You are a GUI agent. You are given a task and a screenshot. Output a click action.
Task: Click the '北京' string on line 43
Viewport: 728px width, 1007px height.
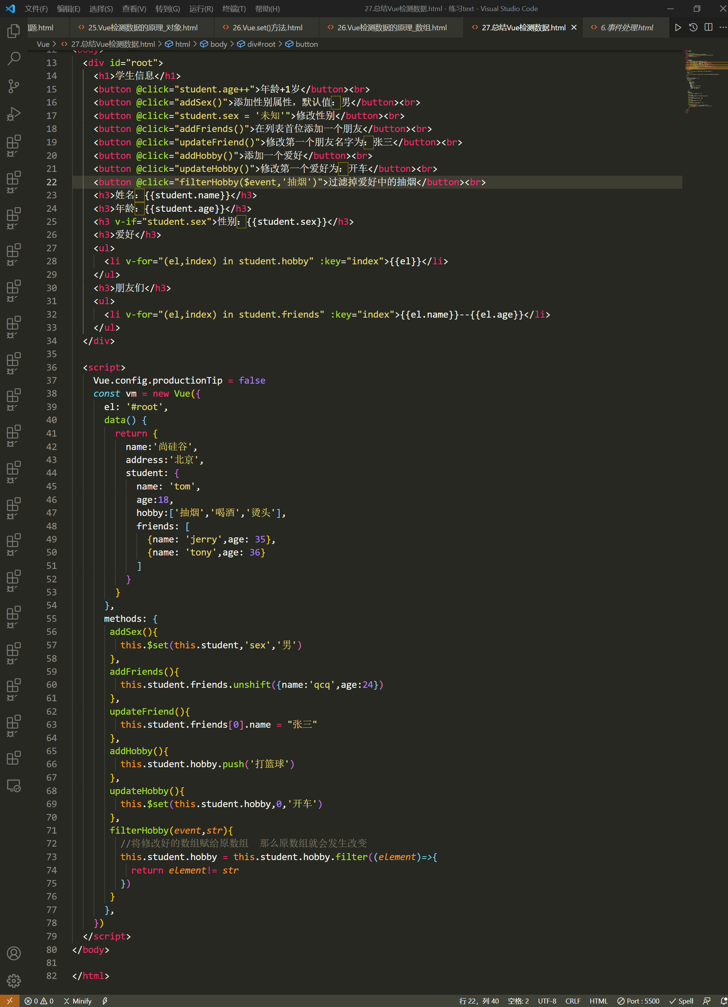click(184, 460)
